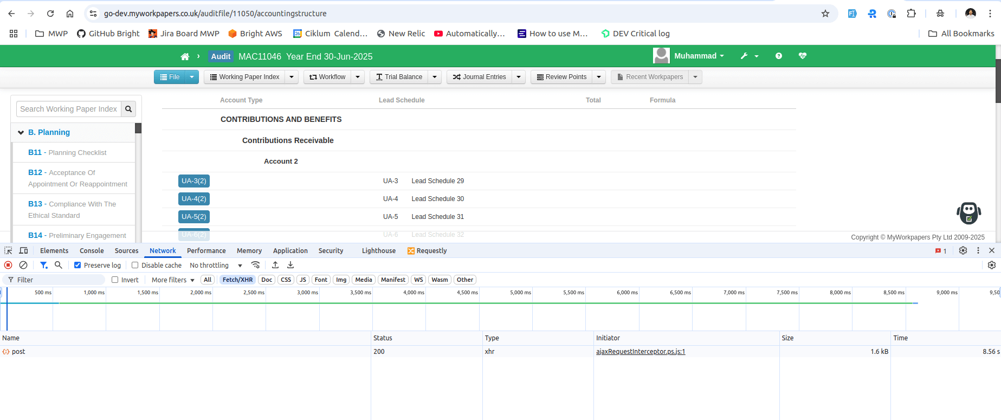This screenshot has height=420, width=1001.
Task: Collapse the B. Planning section chevron
Action: tap(21, 132)
